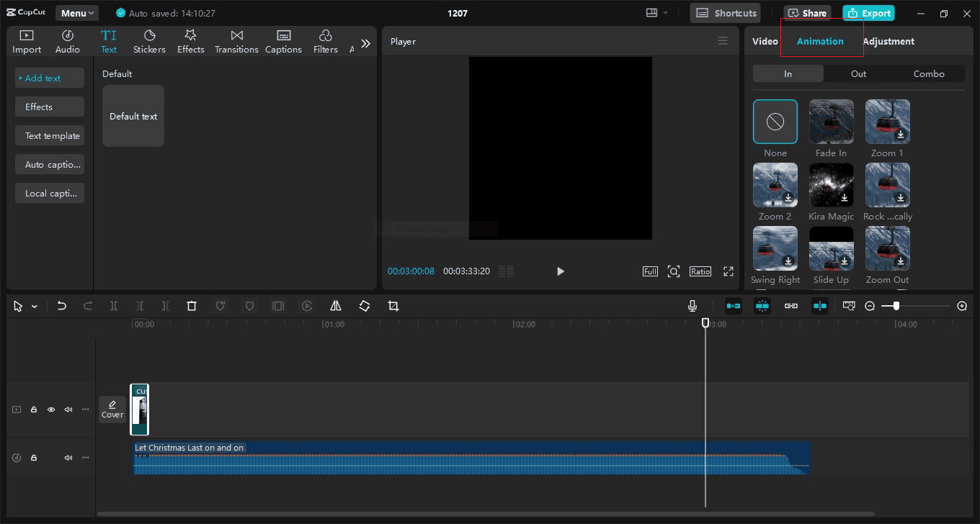Play the video in the Player

click(561, 271)
